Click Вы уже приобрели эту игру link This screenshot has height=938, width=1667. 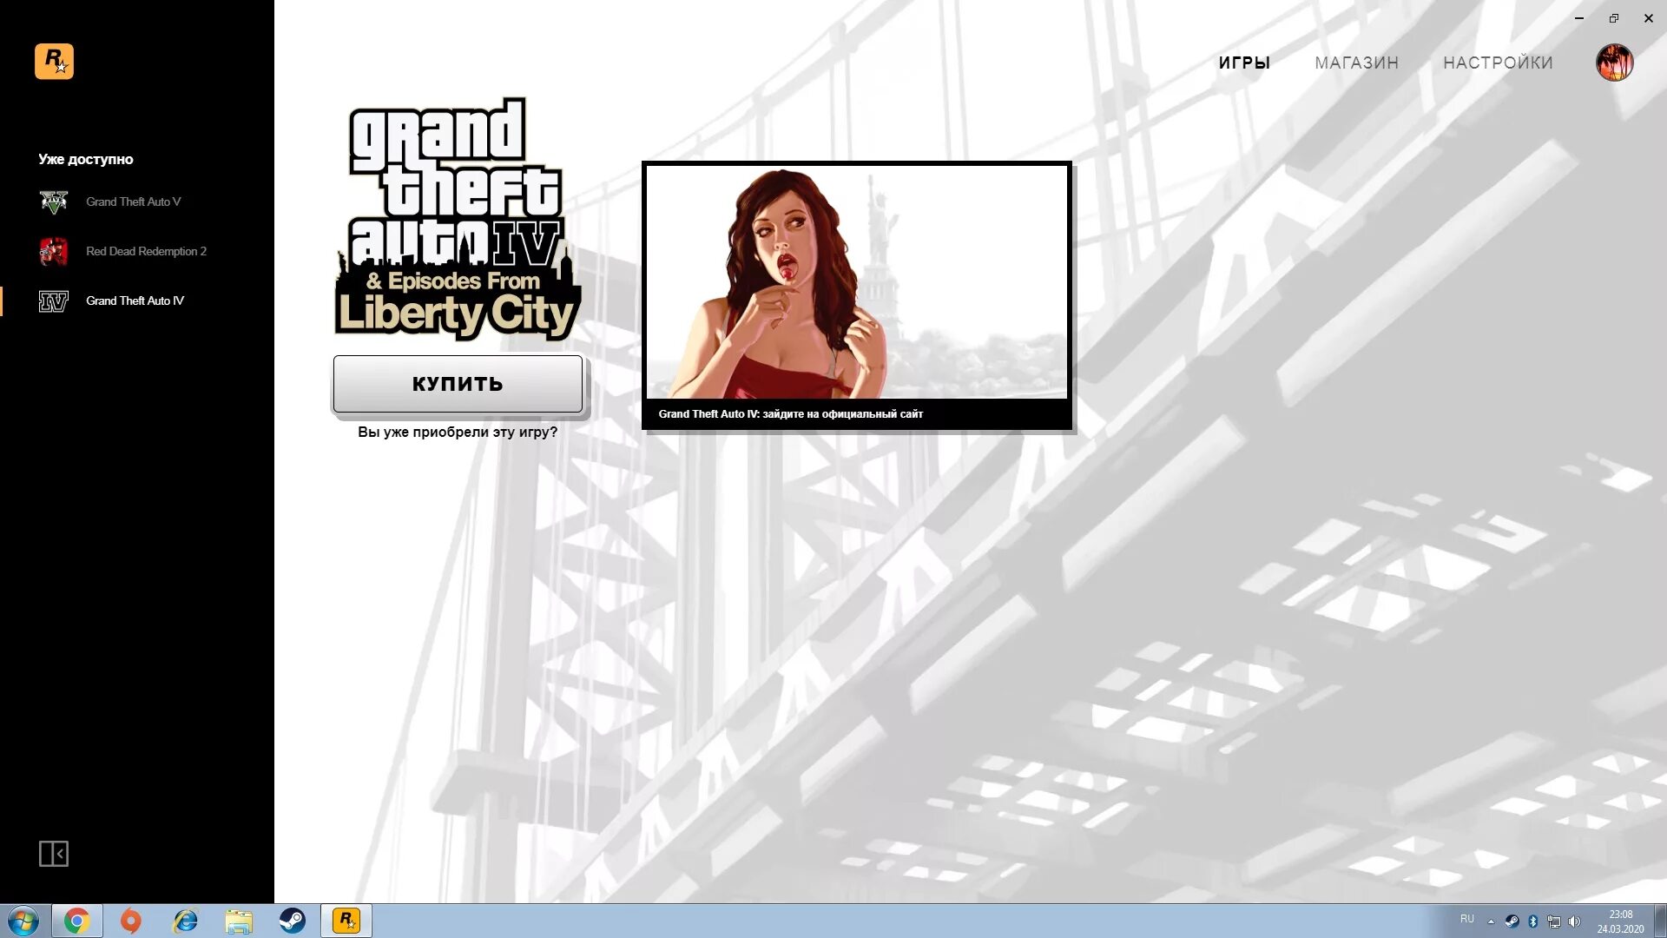point(457,432)
